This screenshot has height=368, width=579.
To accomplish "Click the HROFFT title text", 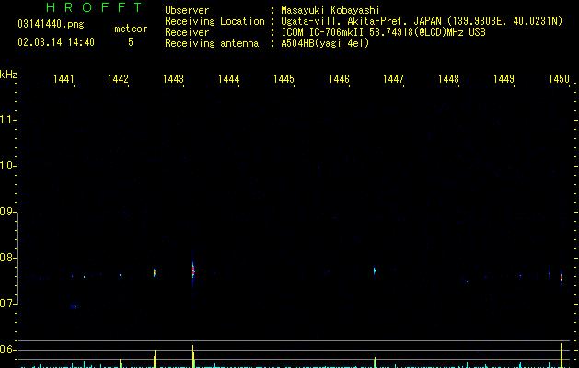I will pyautogui.click(x=94, y=7).
